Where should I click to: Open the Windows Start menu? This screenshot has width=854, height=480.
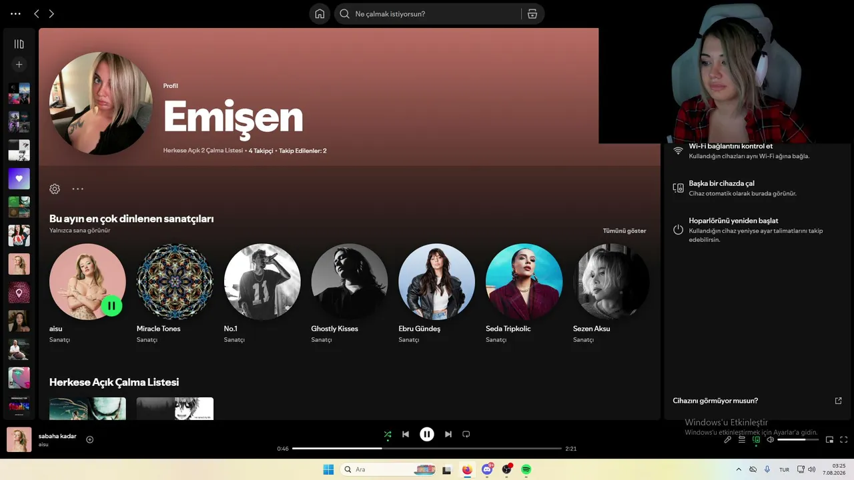[328, 469]
